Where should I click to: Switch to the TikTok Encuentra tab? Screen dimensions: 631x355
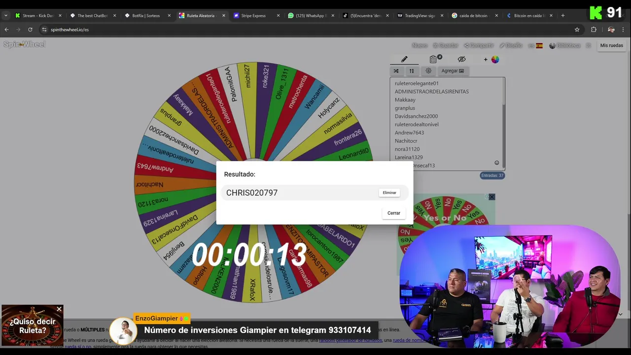point(365,16)
